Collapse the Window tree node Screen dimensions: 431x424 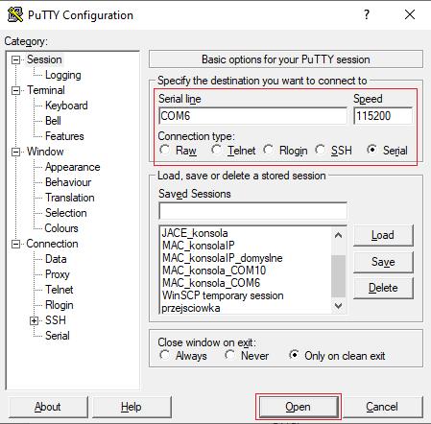pos(15,152)
